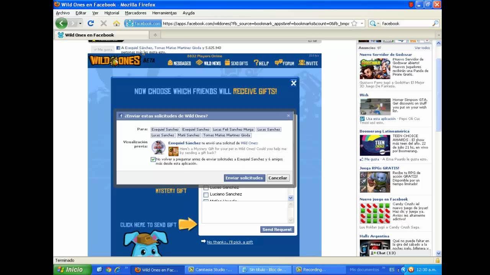Go to the Firefox home page icon
Viewport: 490px width, 275px height.
tap(116, 23)
